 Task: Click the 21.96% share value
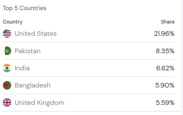click(x=164, y=34)
